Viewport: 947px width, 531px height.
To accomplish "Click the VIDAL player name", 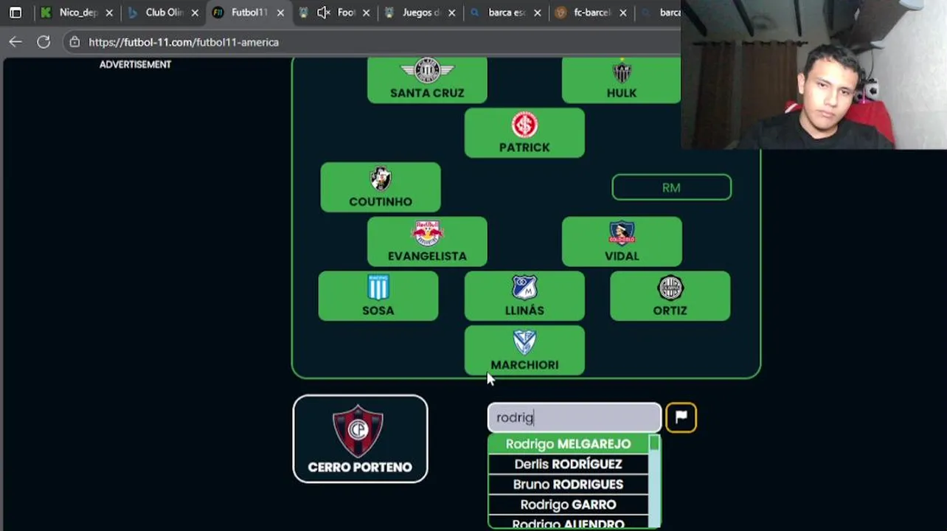I will [622, 256].
